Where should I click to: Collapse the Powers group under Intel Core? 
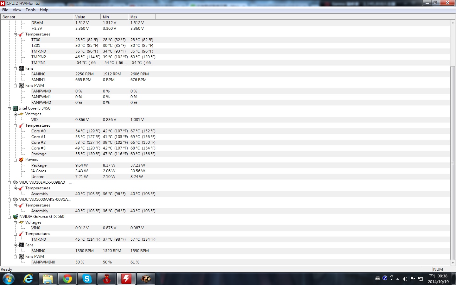point(15,160)
